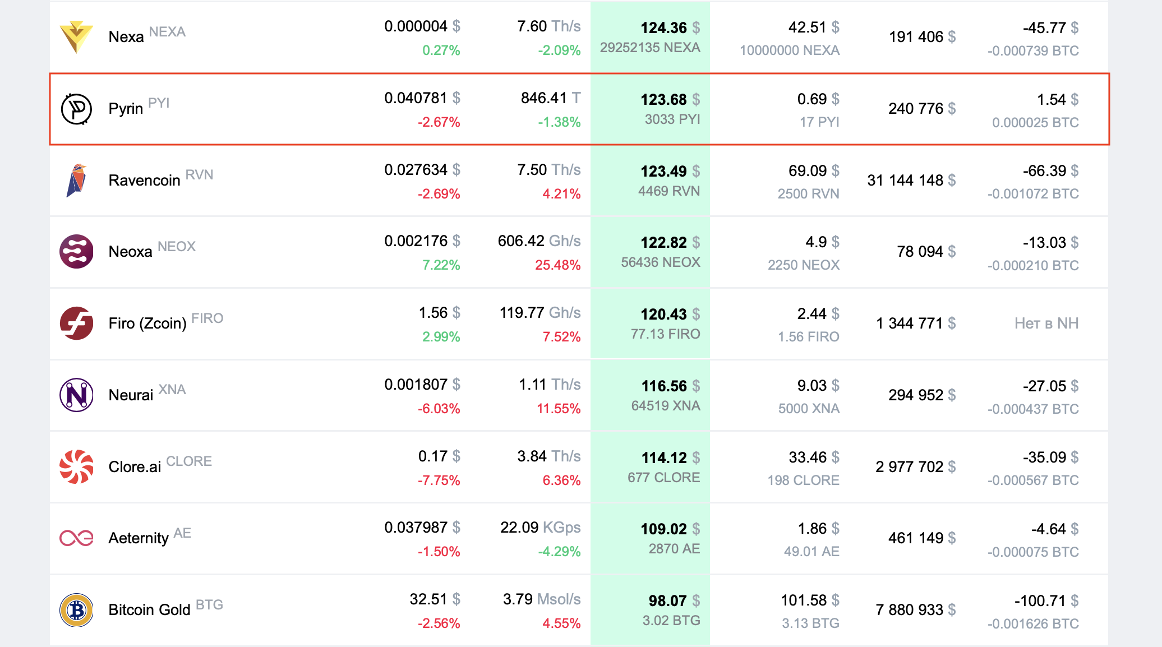
Task: Click the Firo (Zcoin) logo
Action: coord(77,323)
